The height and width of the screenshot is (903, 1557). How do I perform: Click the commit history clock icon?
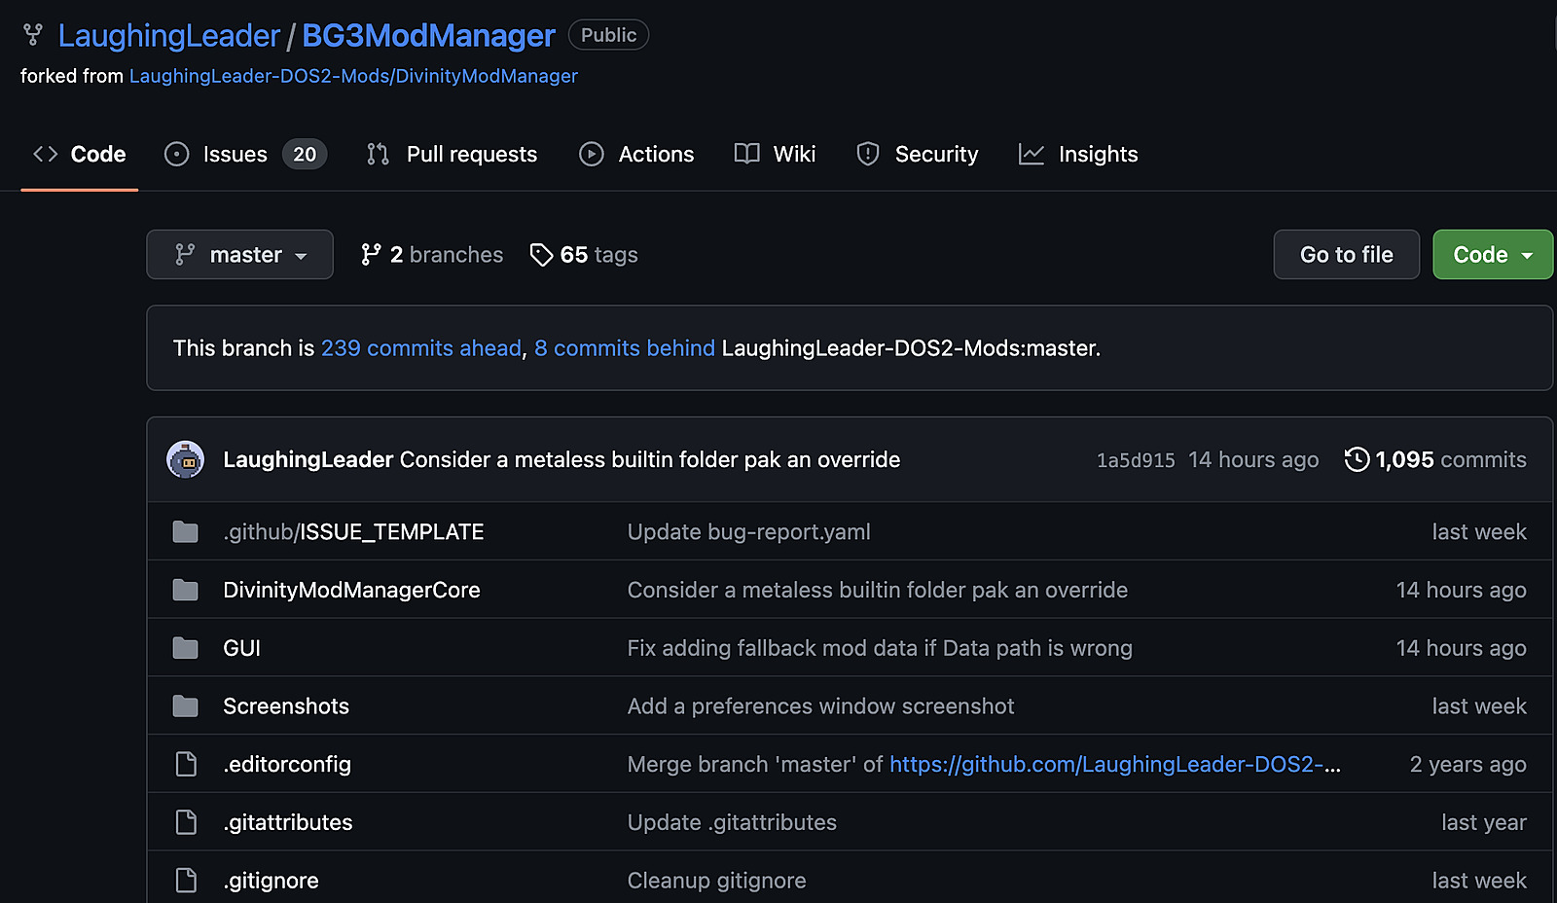point(1357,459)
